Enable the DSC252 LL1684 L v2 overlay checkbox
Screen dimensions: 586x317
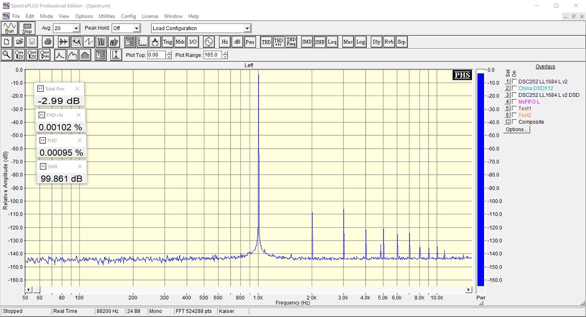coord(515,82)
